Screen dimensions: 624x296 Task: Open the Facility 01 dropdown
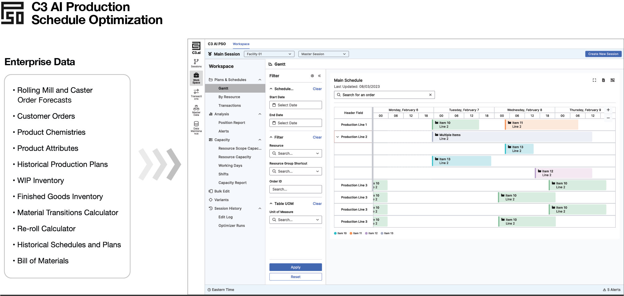coord(269,54)
